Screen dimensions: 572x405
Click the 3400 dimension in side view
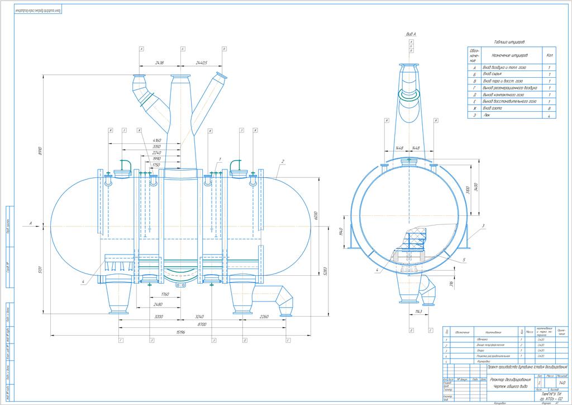click(475, 188)
